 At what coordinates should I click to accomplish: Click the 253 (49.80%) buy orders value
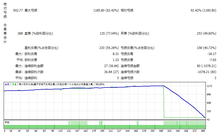pos(206,34)
